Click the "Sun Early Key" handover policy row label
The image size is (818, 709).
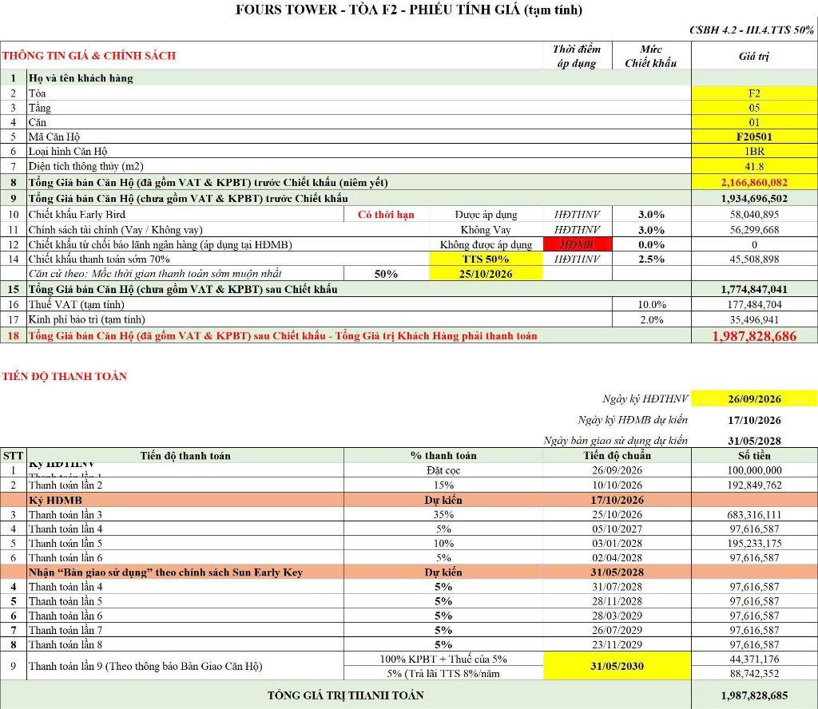tap(165, 572)
